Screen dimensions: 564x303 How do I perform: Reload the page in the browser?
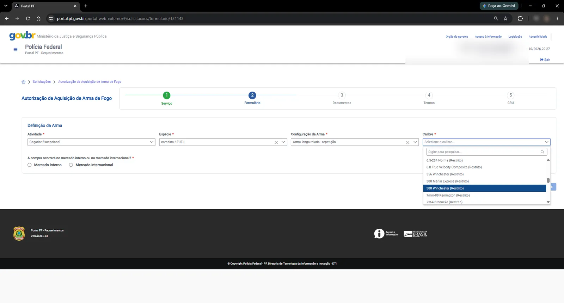pyautogui.click(x=28, y=18)
